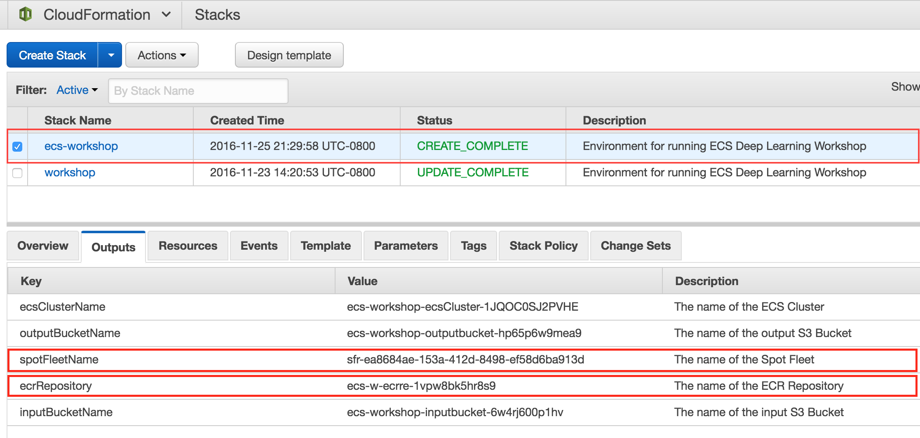Image resolution: width=920 pixels, height=438 pixels.
Task: Click the inputBucketName output key
Action: [x=66, y=412]
